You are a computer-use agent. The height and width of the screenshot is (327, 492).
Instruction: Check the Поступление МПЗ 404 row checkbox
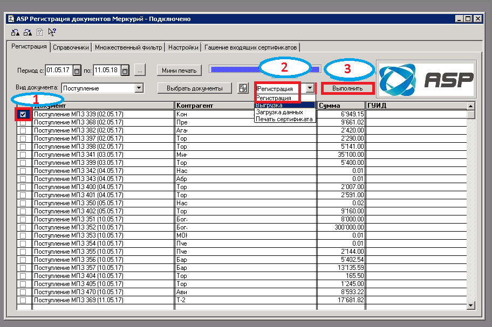(x=23, y=276)
